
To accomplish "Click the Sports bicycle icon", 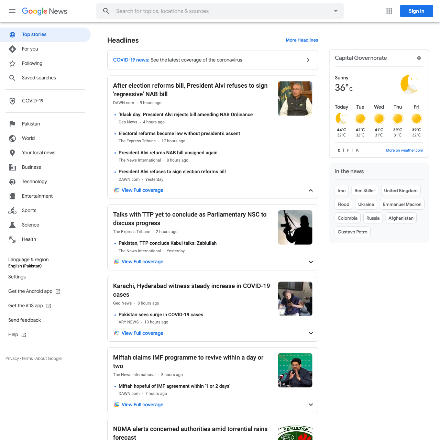I will coord(12,211).
